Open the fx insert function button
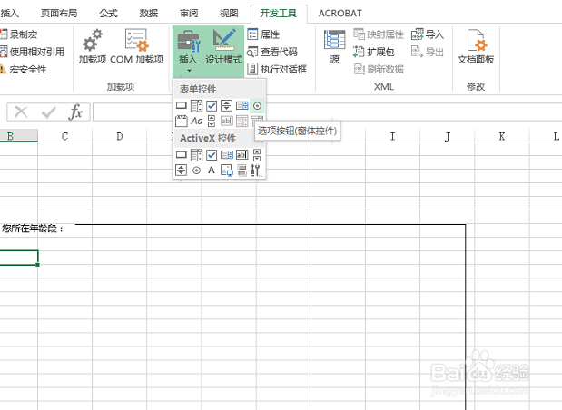 [x=75, y=112]
